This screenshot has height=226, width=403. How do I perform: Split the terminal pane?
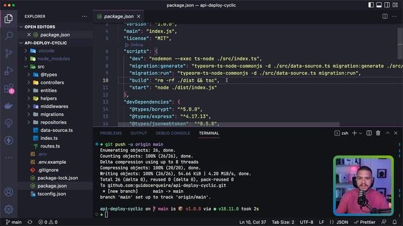(x=369, y=133)
